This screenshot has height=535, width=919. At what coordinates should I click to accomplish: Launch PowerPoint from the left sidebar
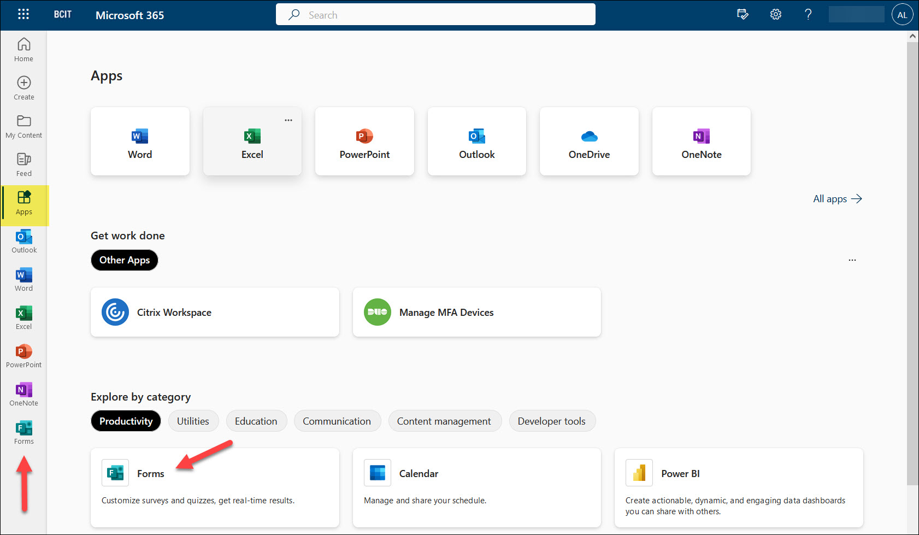click(23, 356)
